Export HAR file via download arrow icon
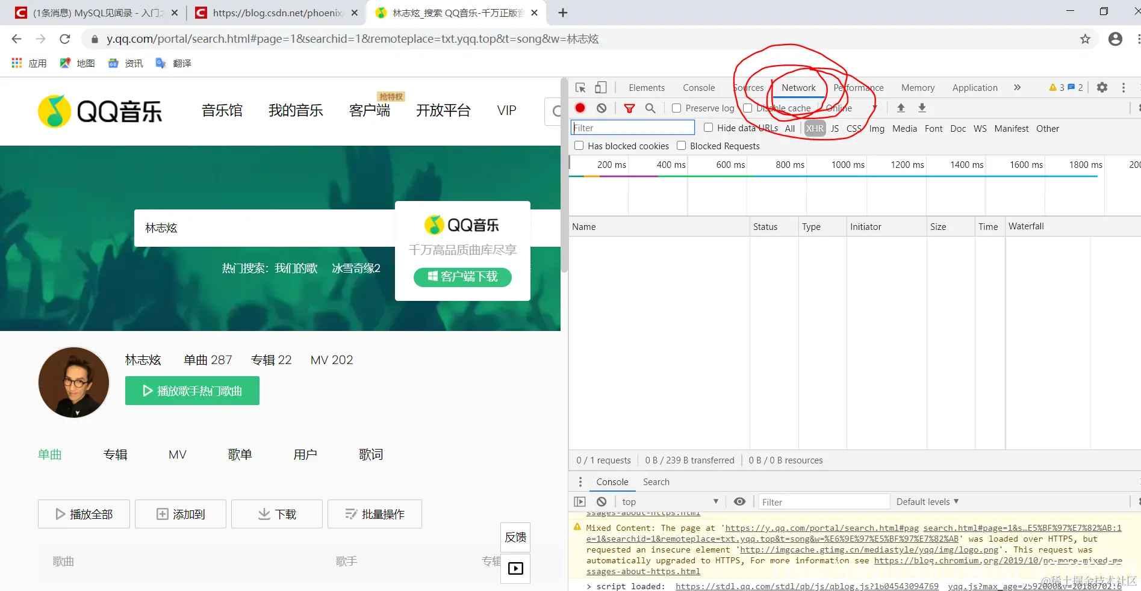This screenshot has height=591, width=1141. coord(922,108)
